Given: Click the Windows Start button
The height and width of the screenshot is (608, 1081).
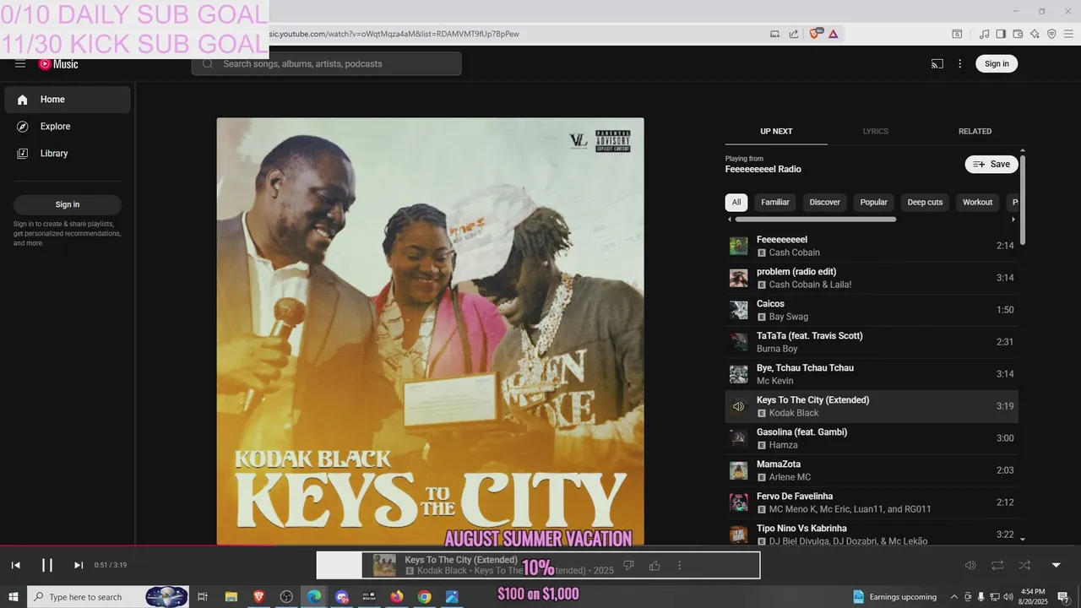Looking at the screenshot, I should tap(14, 597).
